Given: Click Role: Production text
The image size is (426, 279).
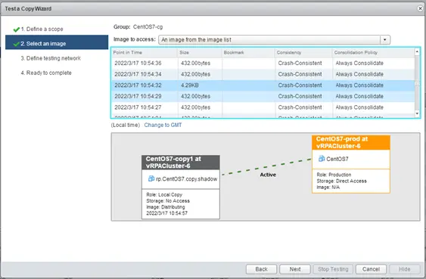Looking at the screenshot, I should [x=334, y=175].
